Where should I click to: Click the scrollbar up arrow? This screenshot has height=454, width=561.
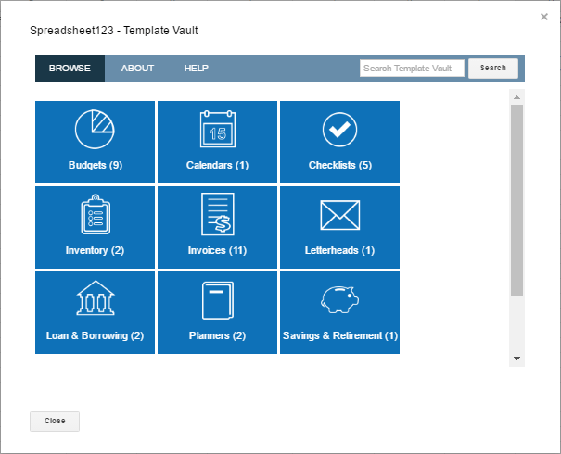tap(516, 97)
